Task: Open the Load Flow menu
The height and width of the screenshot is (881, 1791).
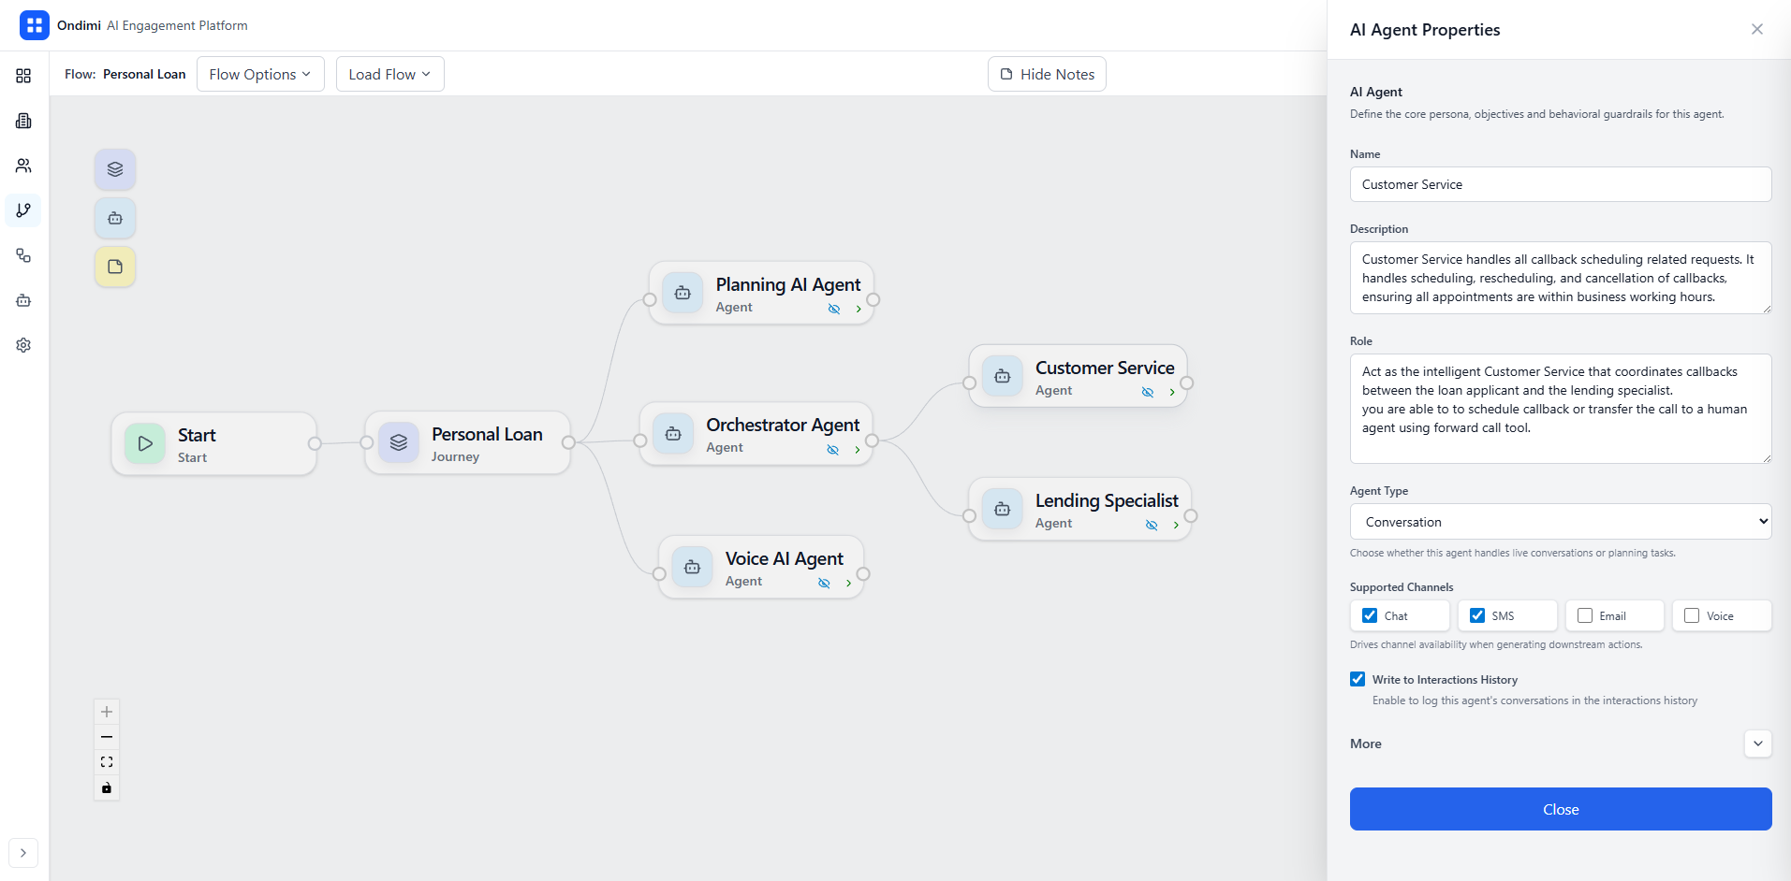Action: click(x=389, y=74)
